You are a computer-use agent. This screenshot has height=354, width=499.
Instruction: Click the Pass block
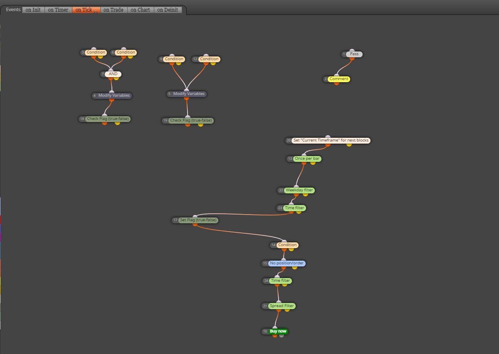(354, 54)
